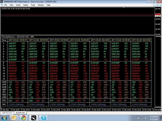Click JPY value -420 in first column
The height and width of the screenshot is (121, 162).
(x=11, y=92)
